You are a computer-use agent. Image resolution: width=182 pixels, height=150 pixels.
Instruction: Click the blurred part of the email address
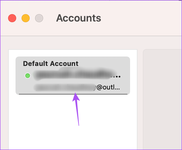pos(65,87)
